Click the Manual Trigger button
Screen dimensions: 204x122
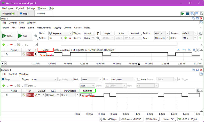[x=109, y=119]
